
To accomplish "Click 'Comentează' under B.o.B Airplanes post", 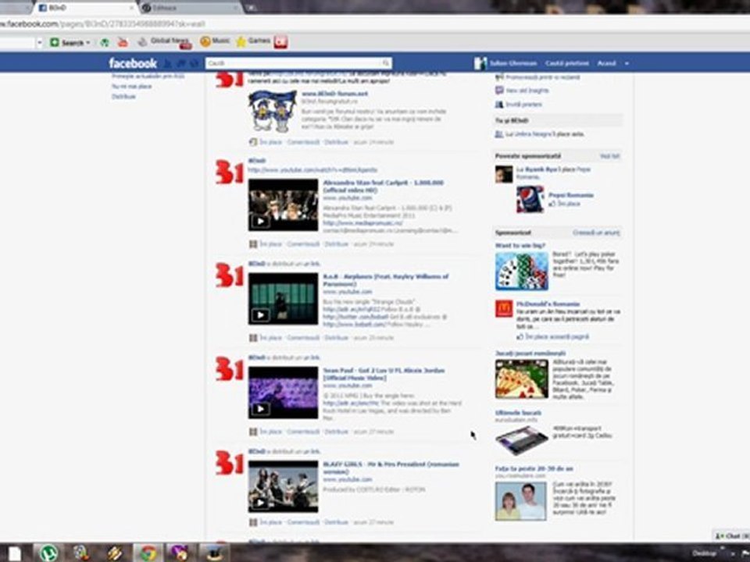I will click(x=303, y=338).
